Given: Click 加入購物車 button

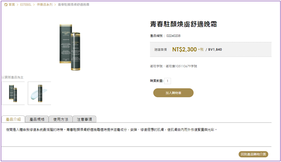Looking at the screenshot, I should (x=173, y=93).
